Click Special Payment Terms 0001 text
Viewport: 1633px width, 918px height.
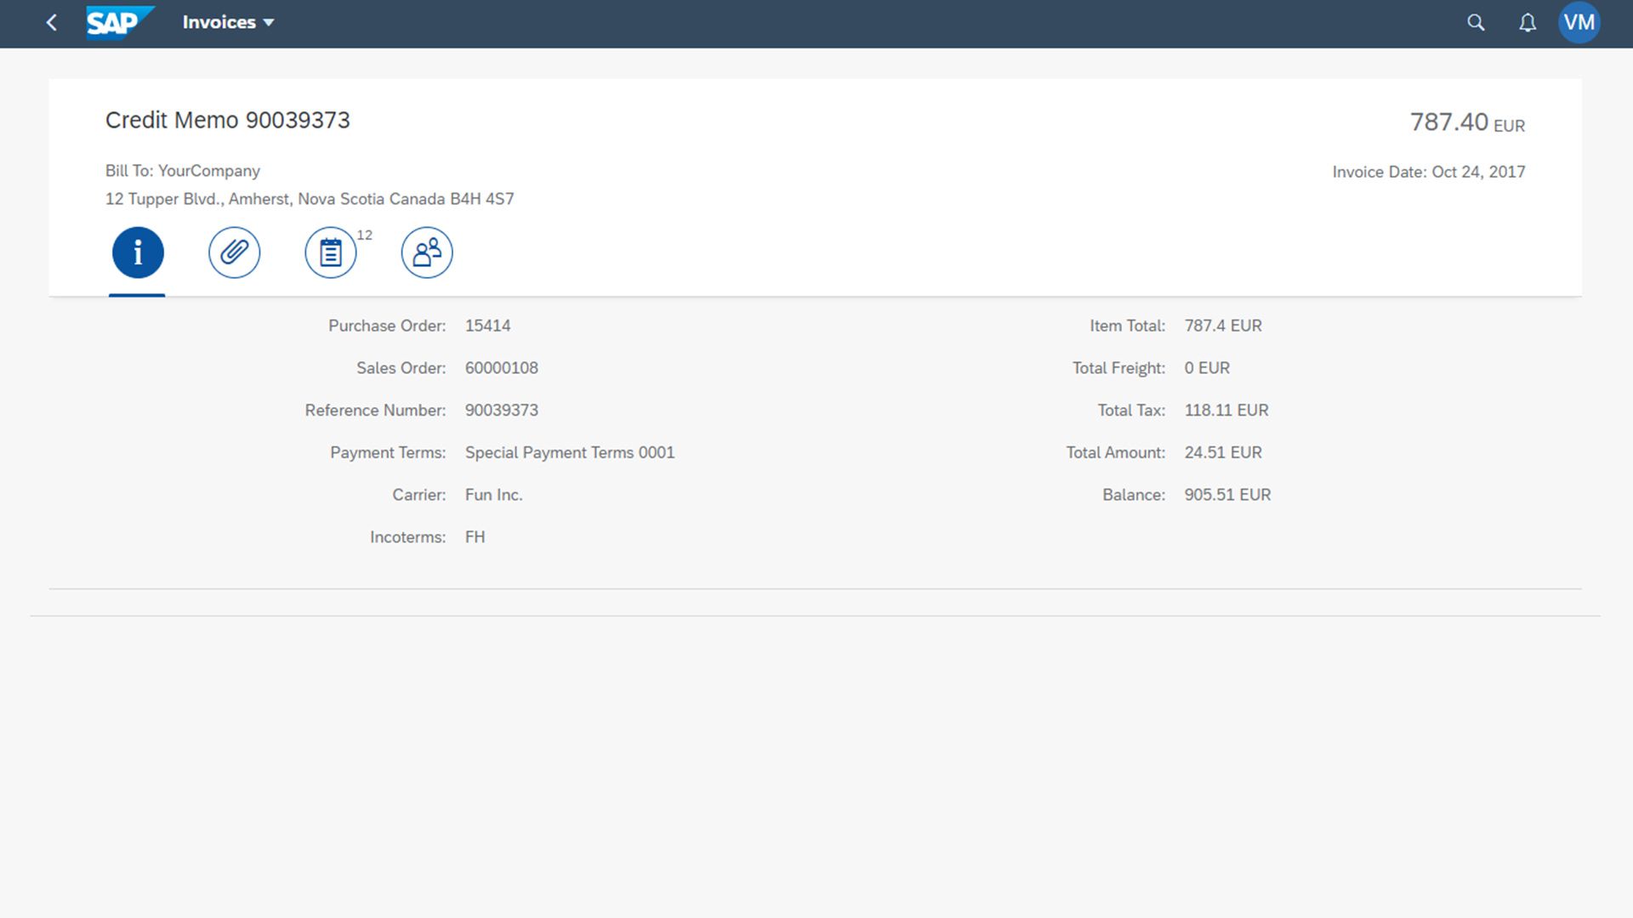pos(569,453)
